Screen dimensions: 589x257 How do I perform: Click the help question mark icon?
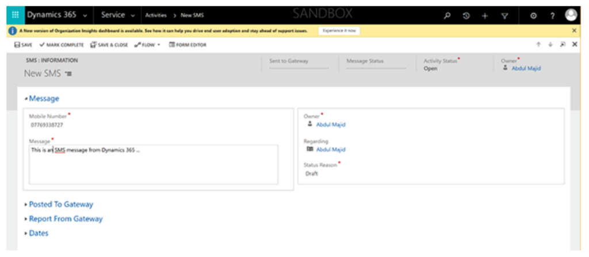pyautogui.click(x=551, y=15)
